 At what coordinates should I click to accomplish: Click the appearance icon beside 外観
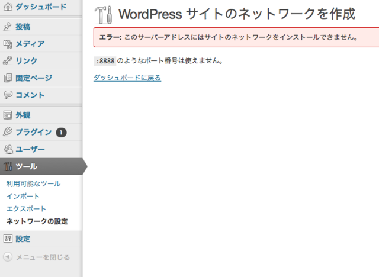point(8,115)
